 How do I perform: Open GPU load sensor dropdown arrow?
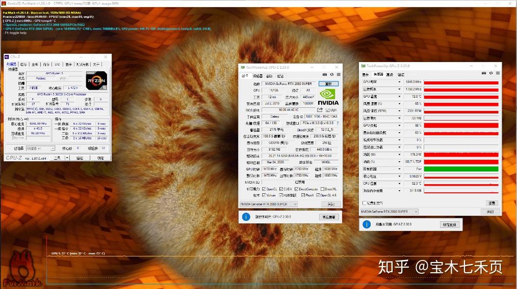tap(399, 125)
